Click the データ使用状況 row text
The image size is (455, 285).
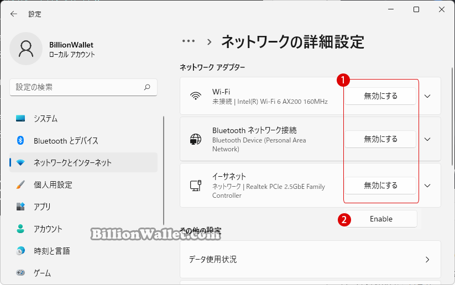213,259
